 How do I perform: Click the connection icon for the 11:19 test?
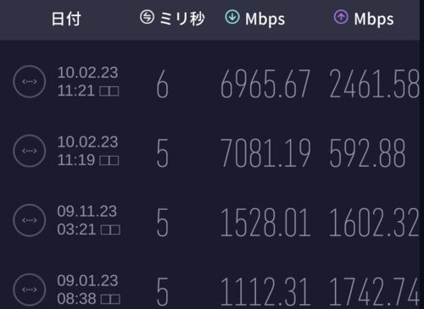coord(30,151)
